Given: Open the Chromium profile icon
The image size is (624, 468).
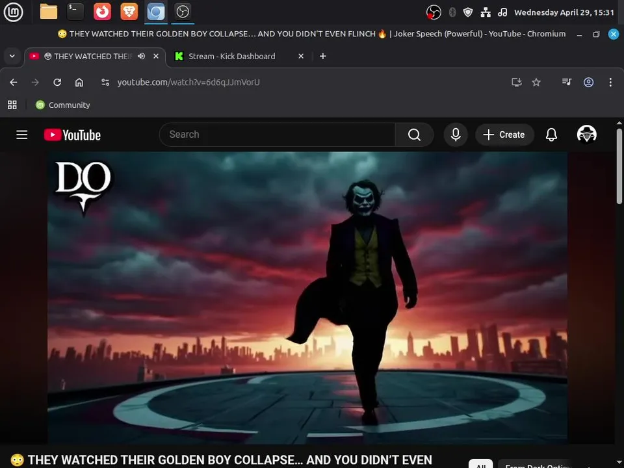Looking at the screenshot, I should [x=589, y=82].
